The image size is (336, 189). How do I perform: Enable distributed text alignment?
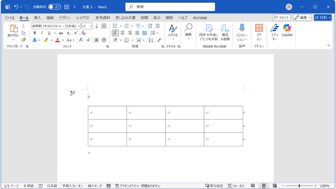pos(144,32)
